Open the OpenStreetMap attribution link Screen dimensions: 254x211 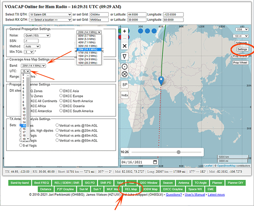coord(226,166)
